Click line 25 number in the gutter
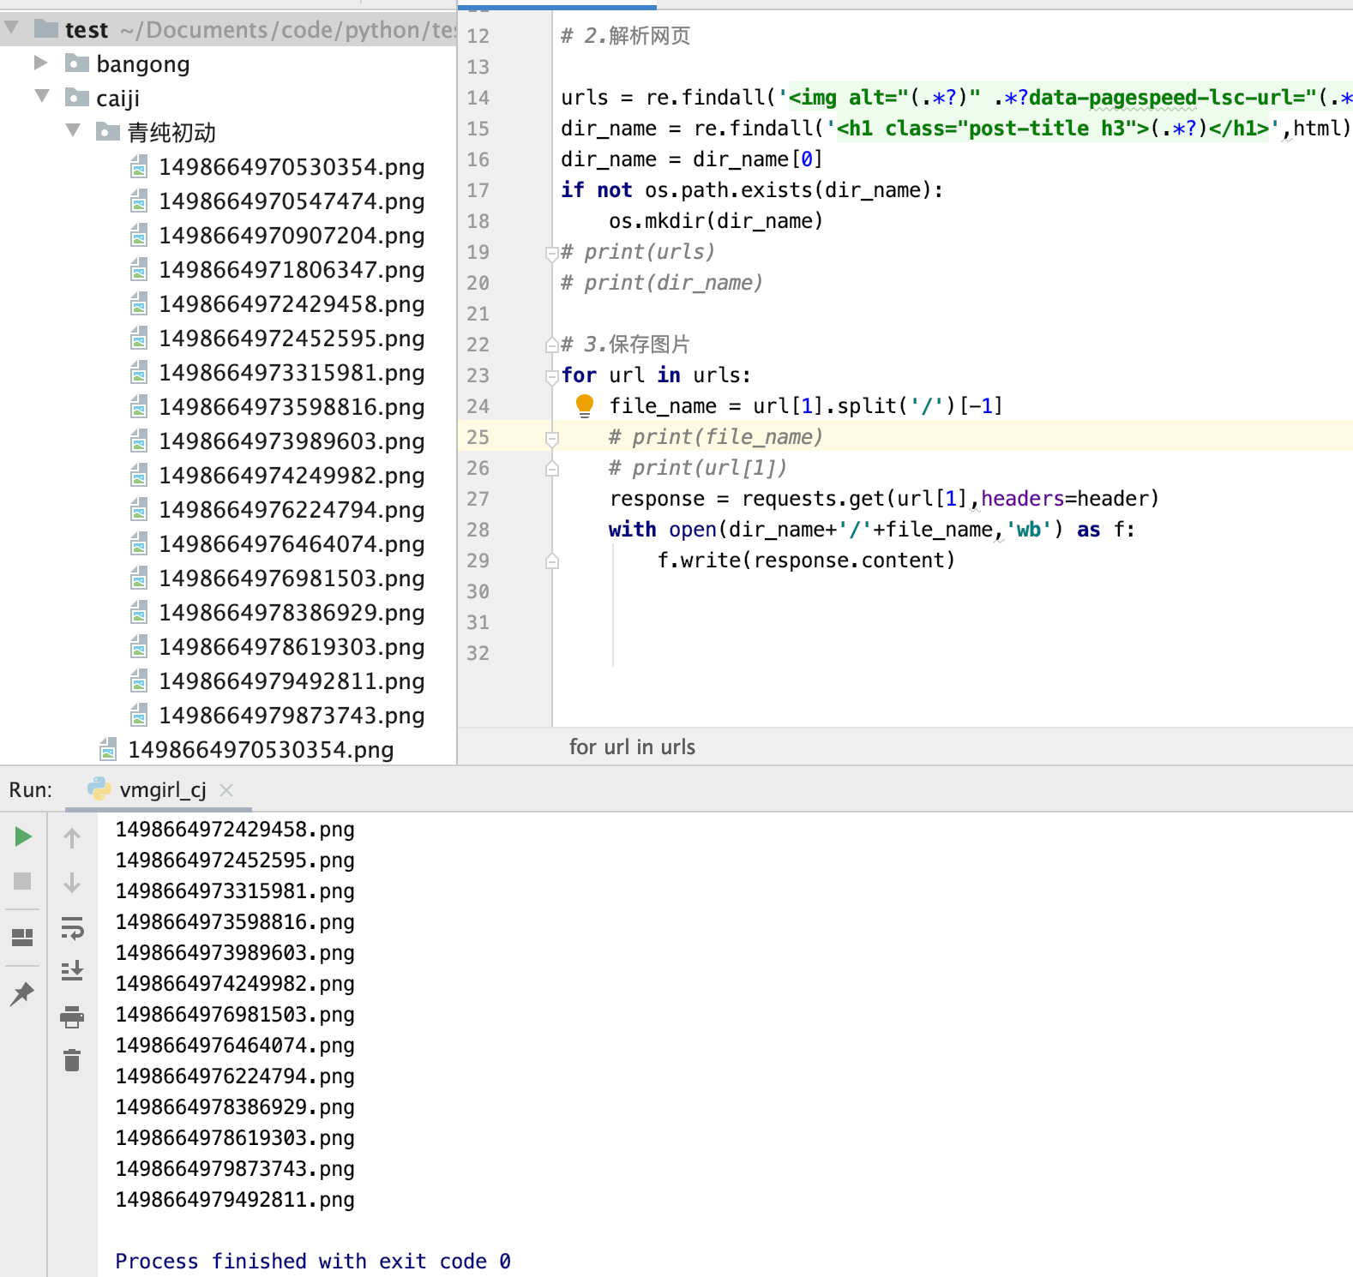Screen dimensions: 1353x1277 (x=478, y=437)
